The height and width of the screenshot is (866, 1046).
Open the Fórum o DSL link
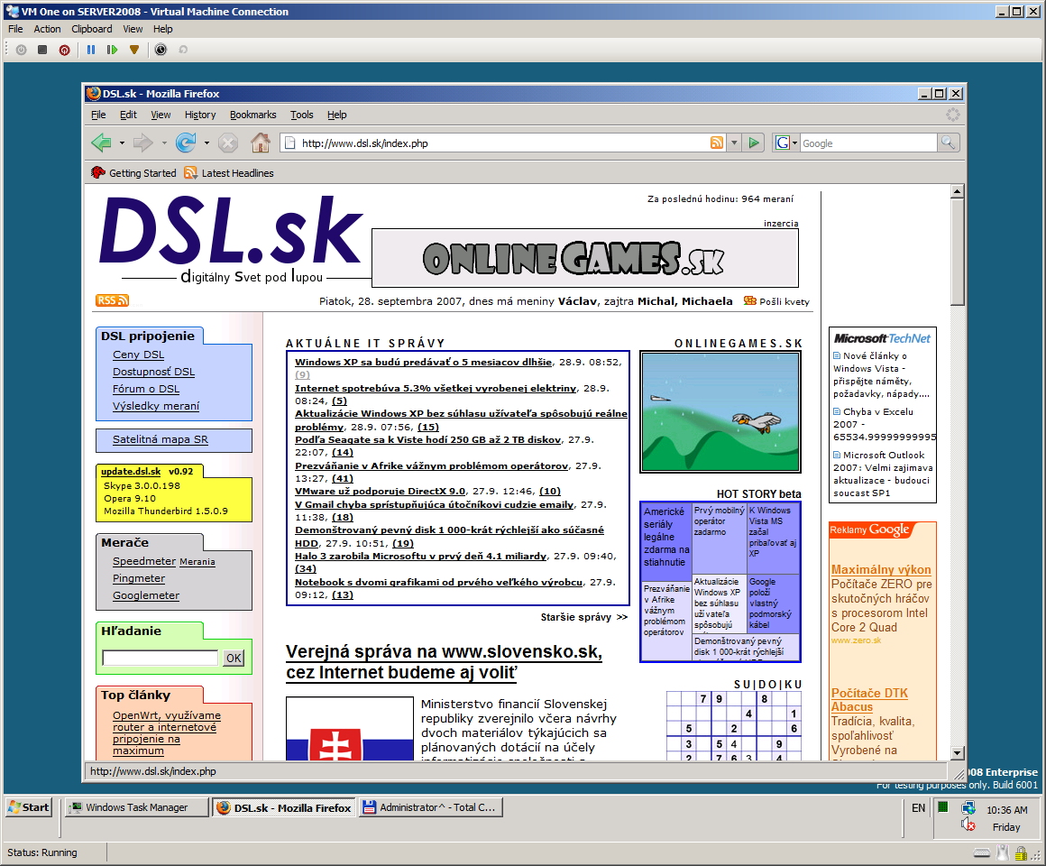coord(146,388)
